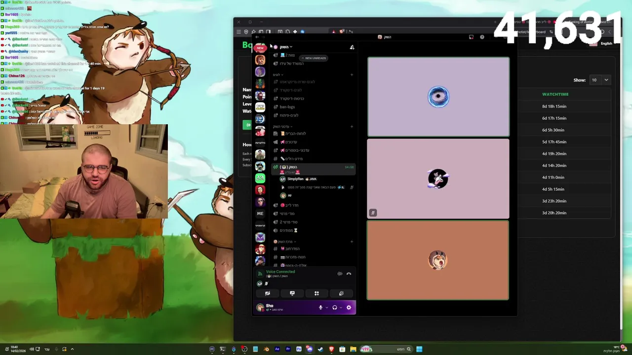Collapse the עדכוני השוק category
The image size is (632, 355).
point(283,127)
